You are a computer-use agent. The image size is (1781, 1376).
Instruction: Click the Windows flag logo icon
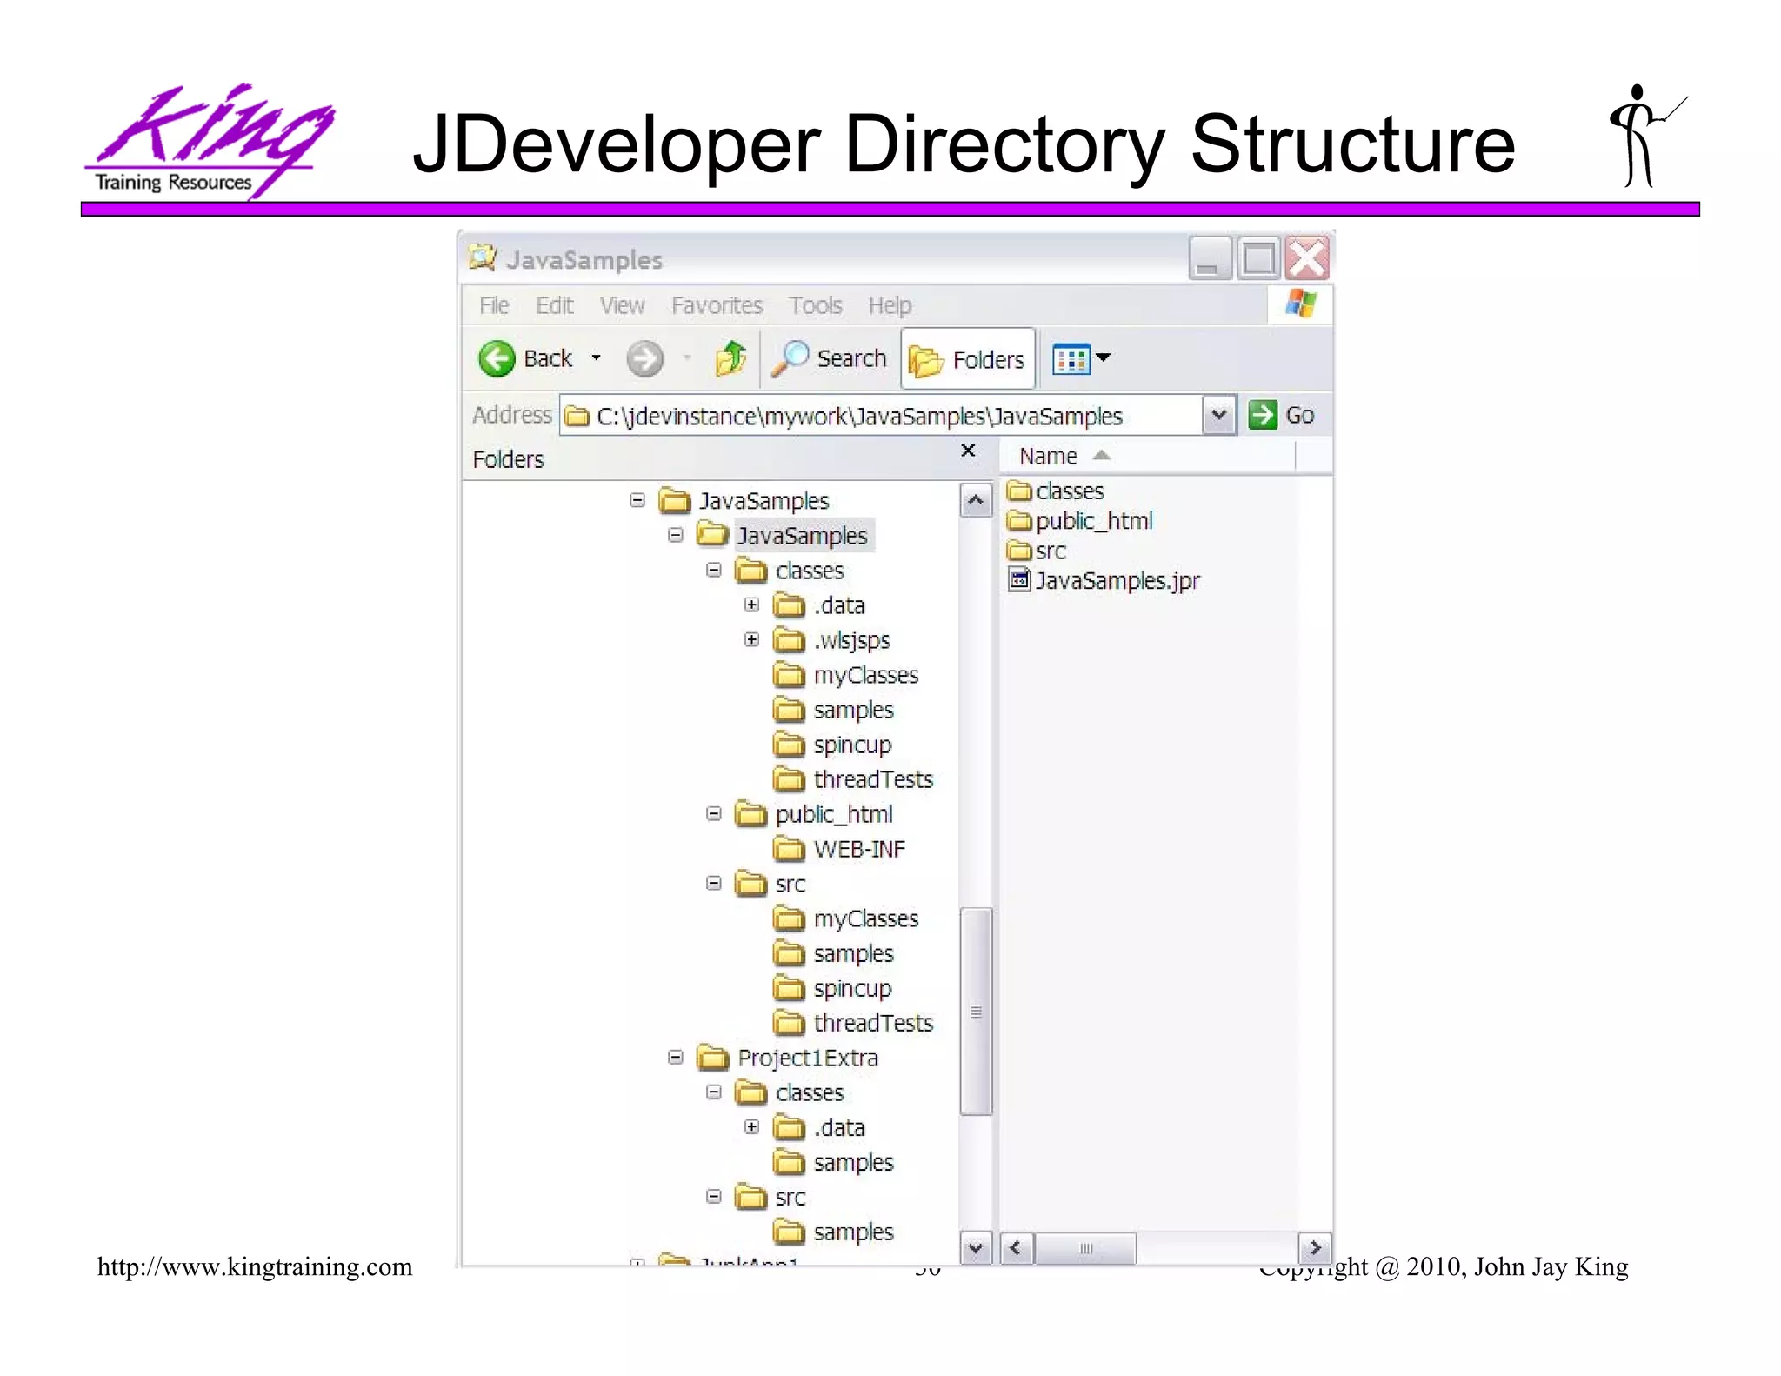tap(1301, 304)
